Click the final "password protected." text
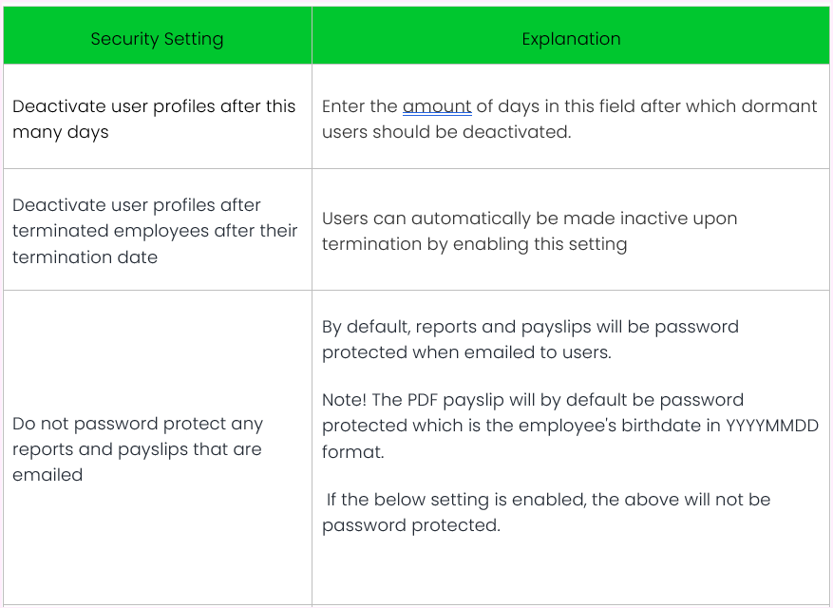833x608 pixels. (x=410, y=525)
